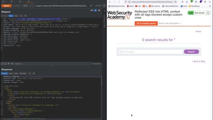Select Raw view in Response panel
The image size is (213, 120).
click(x=11, y=73)
